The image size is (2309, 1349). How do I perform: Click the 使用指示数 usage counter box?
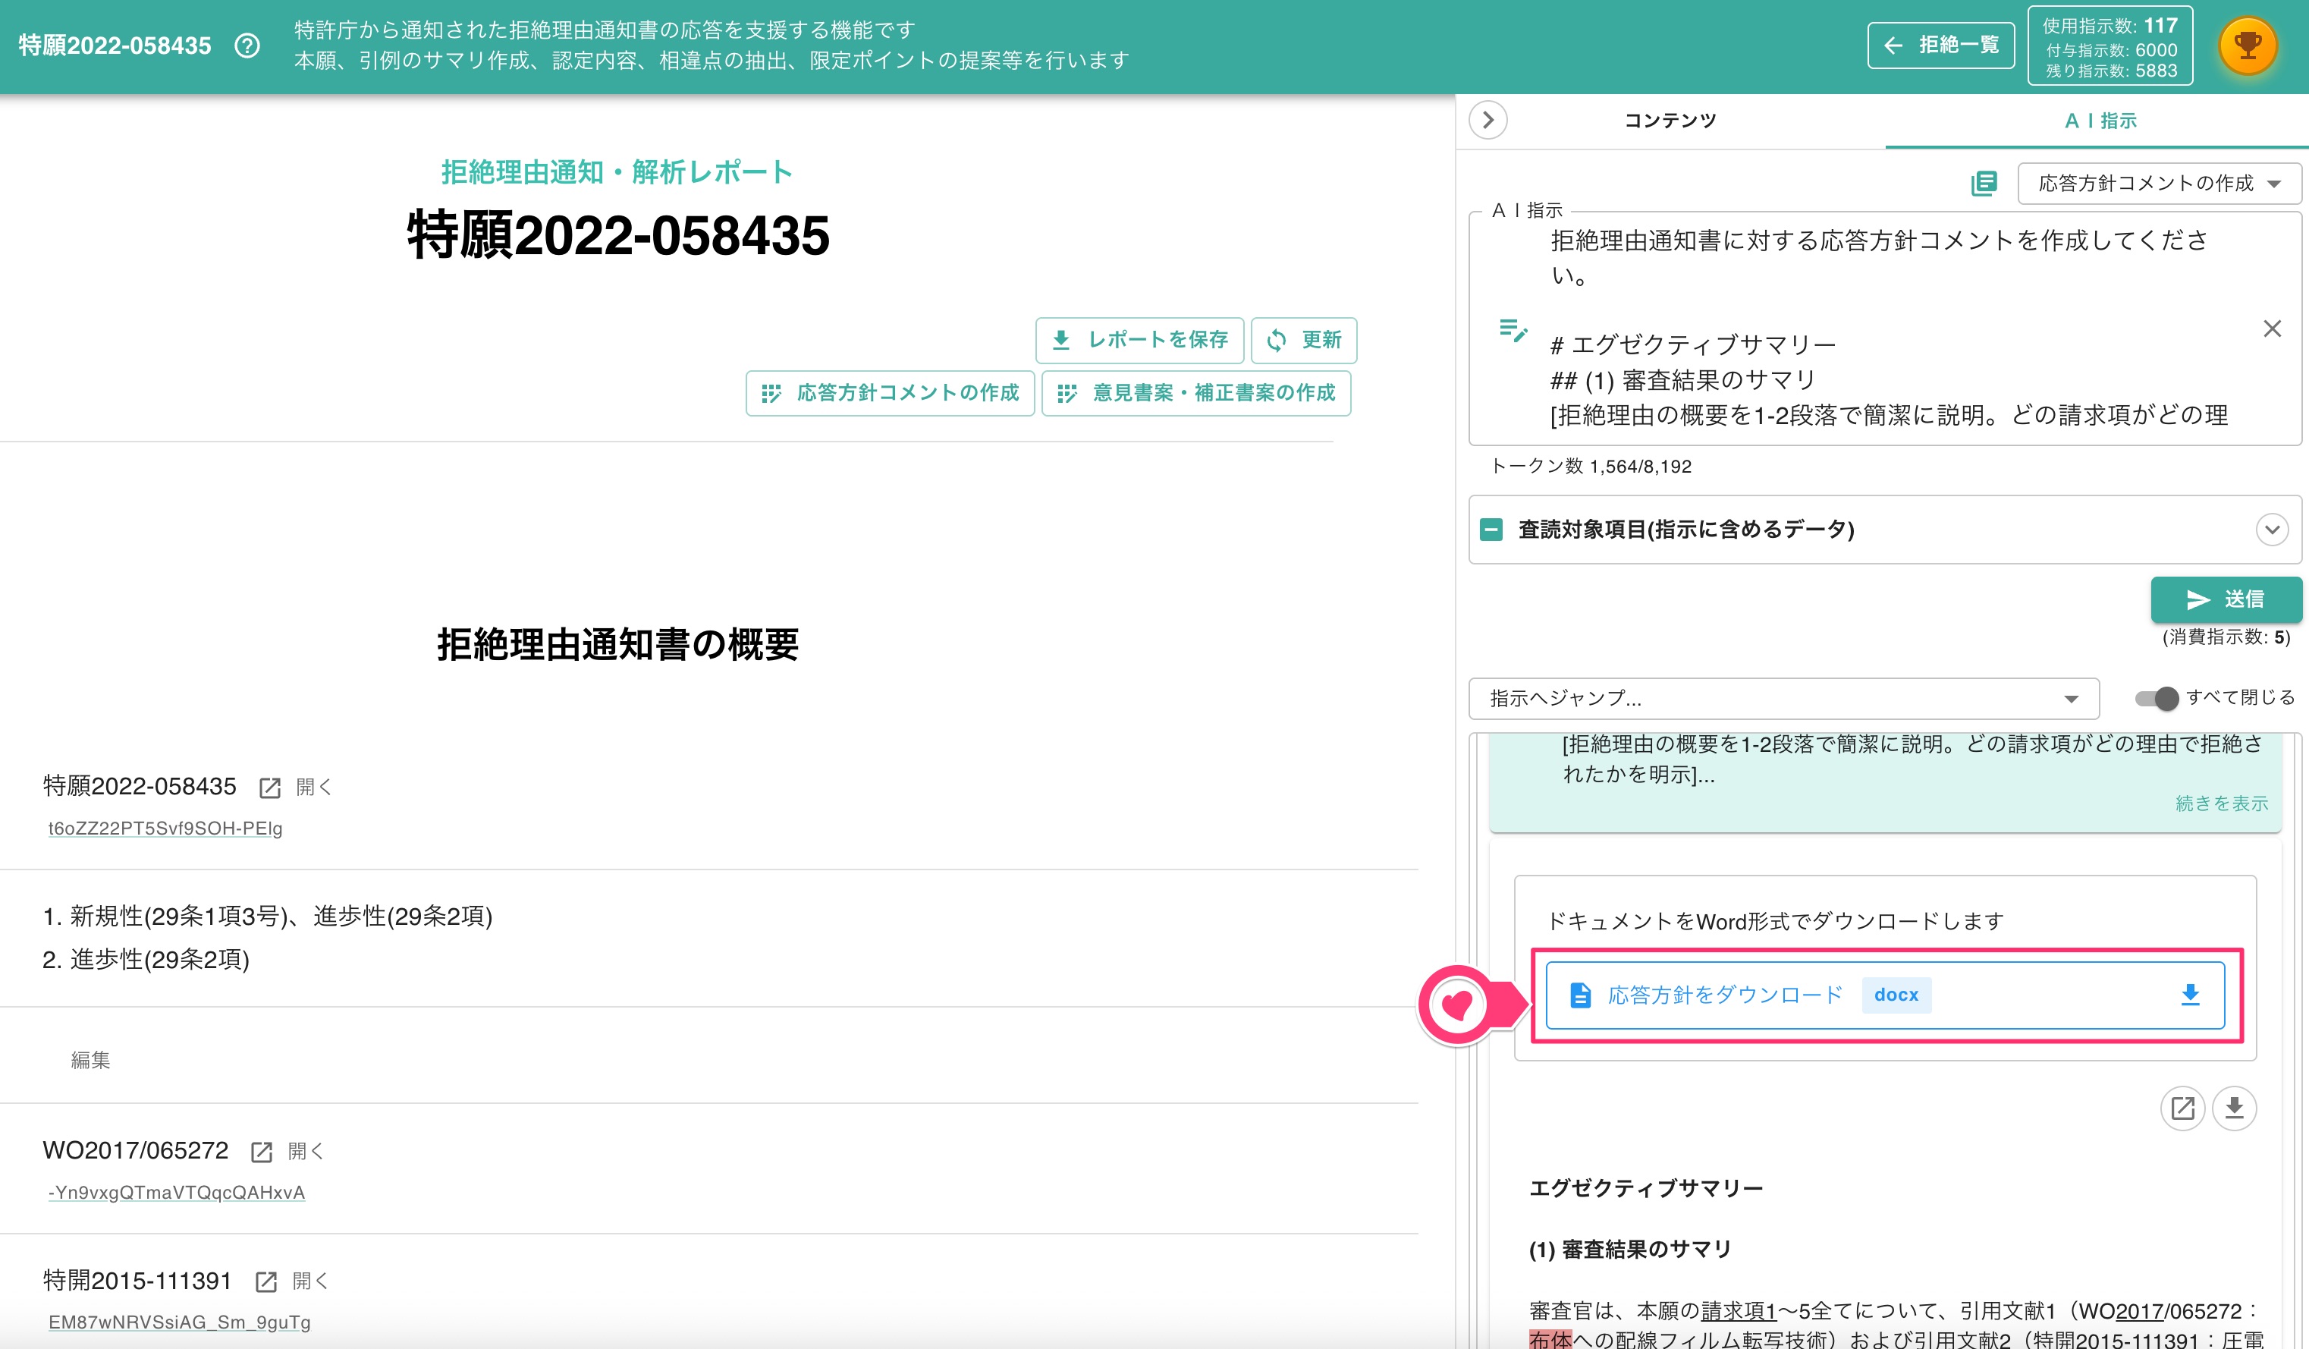tap(2110, 46)
